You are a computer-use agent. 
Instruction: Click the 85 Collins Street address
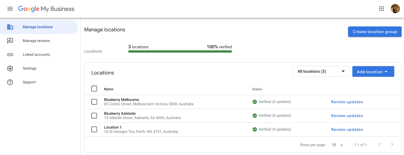(x=149, y=104)
